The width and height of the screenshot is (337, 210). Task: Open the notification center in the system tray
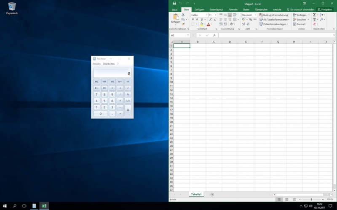click(330, 206)
